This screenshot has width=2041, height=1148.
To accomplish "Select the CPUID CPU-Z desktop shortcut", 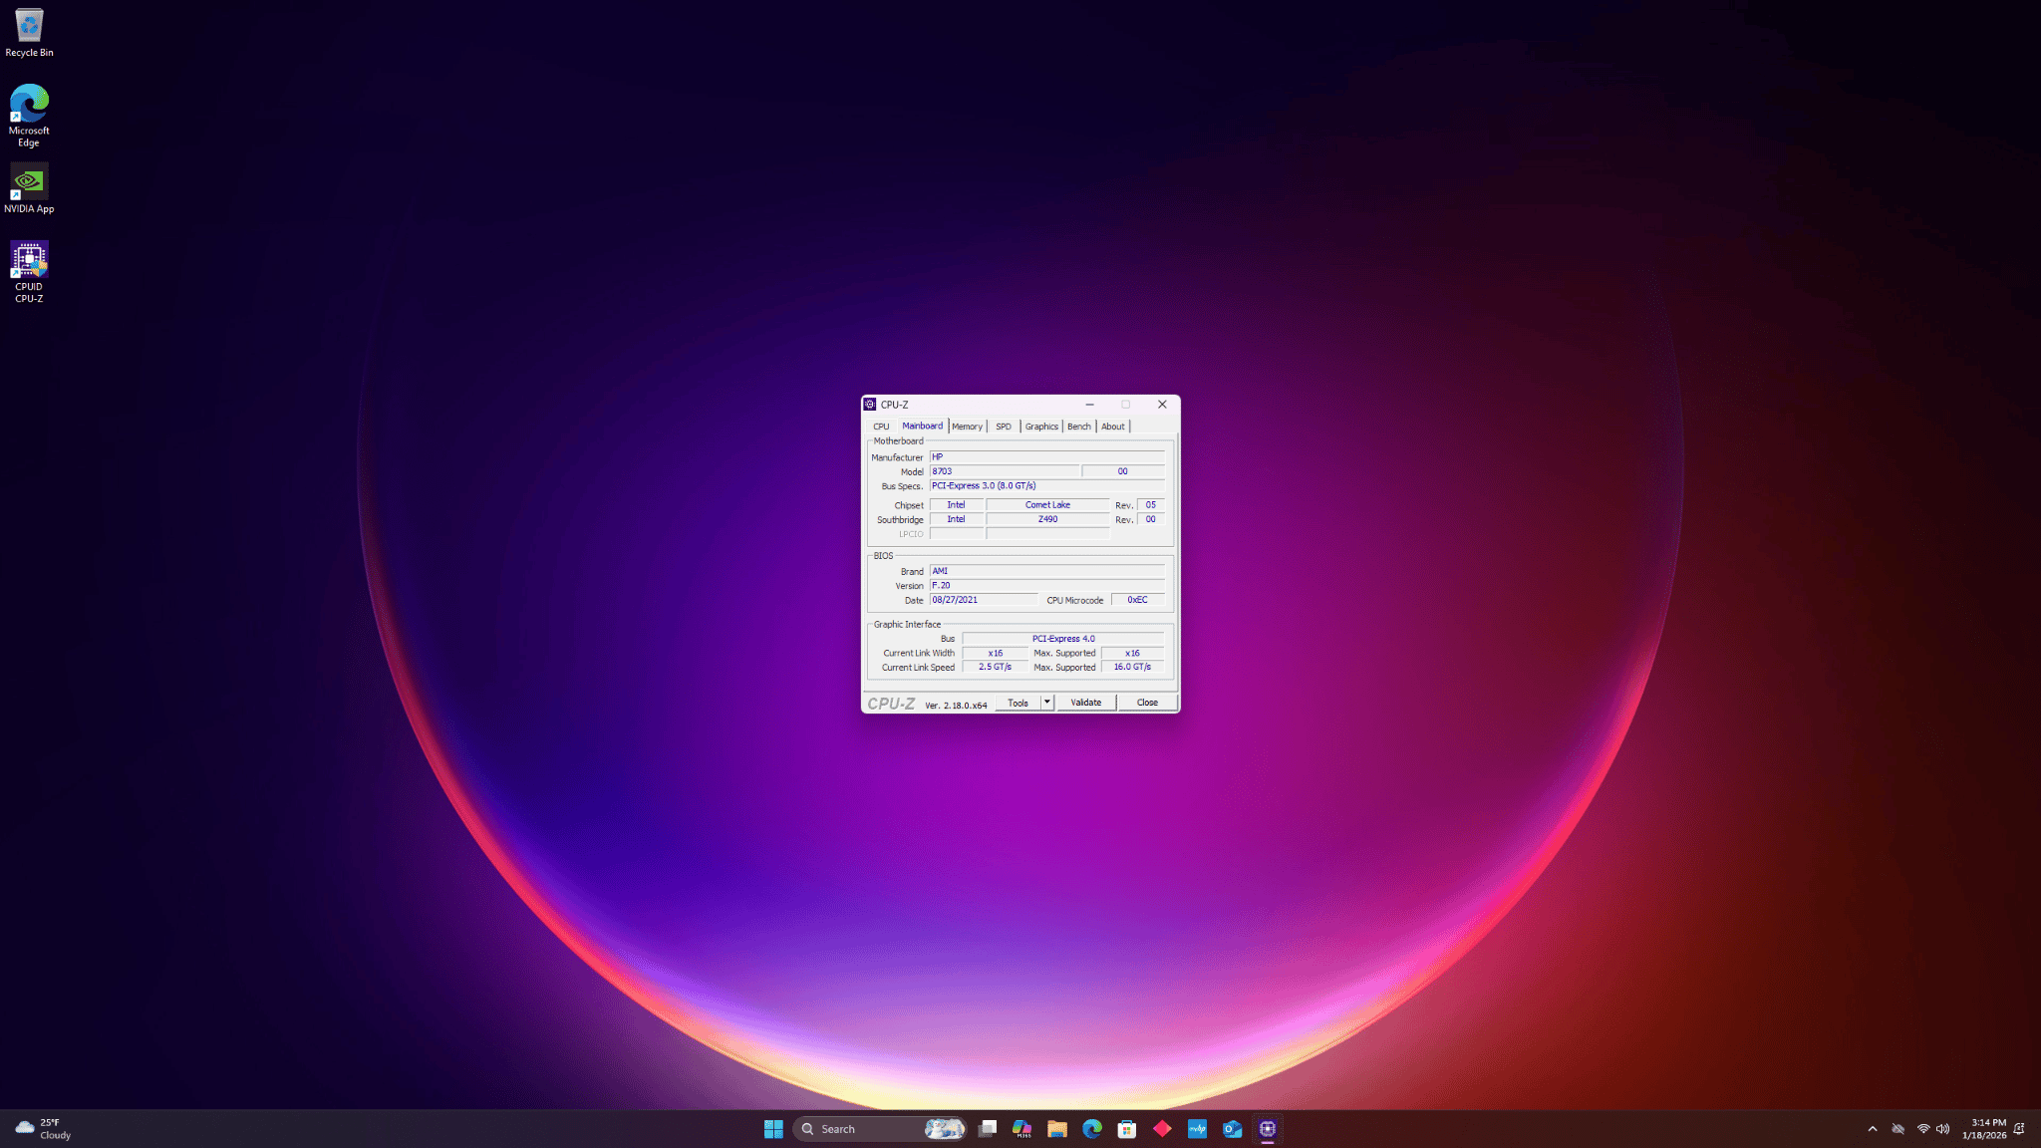I will pos(29,271).
